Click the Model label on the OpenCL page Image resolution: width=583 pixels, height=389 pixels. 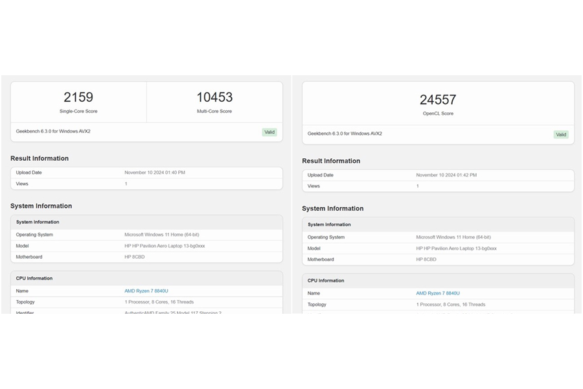314,248
